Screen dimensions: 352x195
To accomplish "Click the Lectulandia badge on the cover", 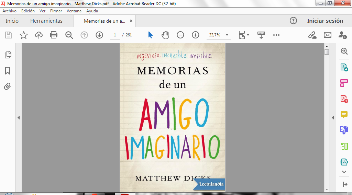I will [x=209, y=184].
